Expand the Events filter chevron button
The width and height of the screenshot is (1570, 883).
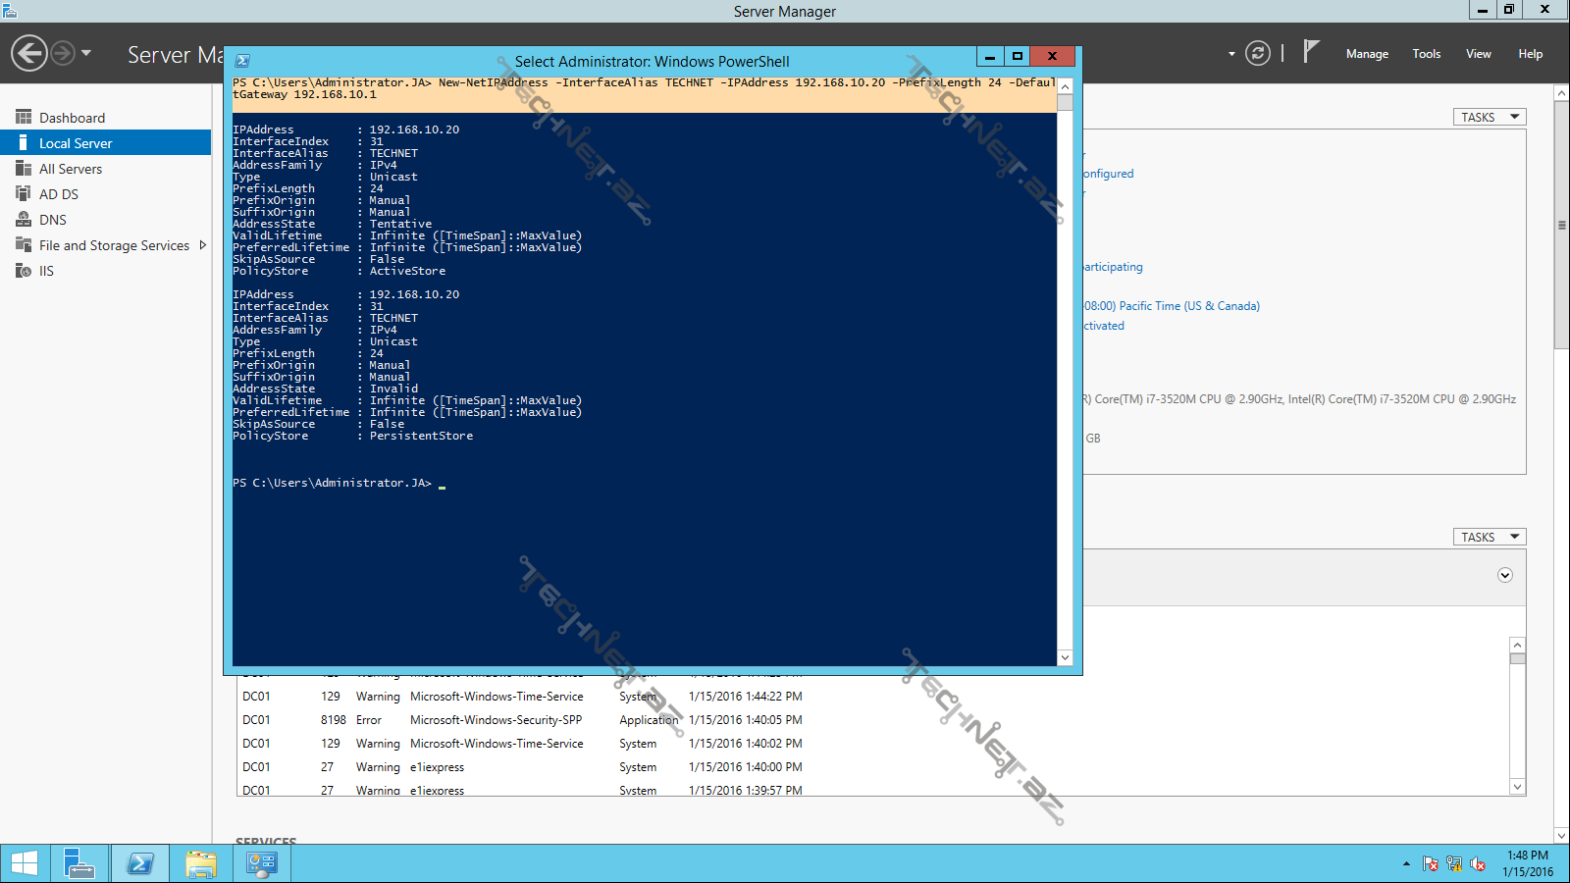[x=1504, y=576]
